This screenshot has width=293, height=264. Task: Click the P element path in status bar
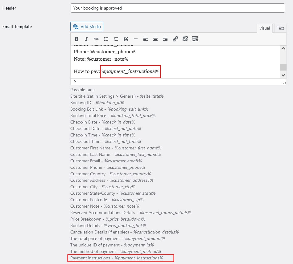(x=75, y=82)
